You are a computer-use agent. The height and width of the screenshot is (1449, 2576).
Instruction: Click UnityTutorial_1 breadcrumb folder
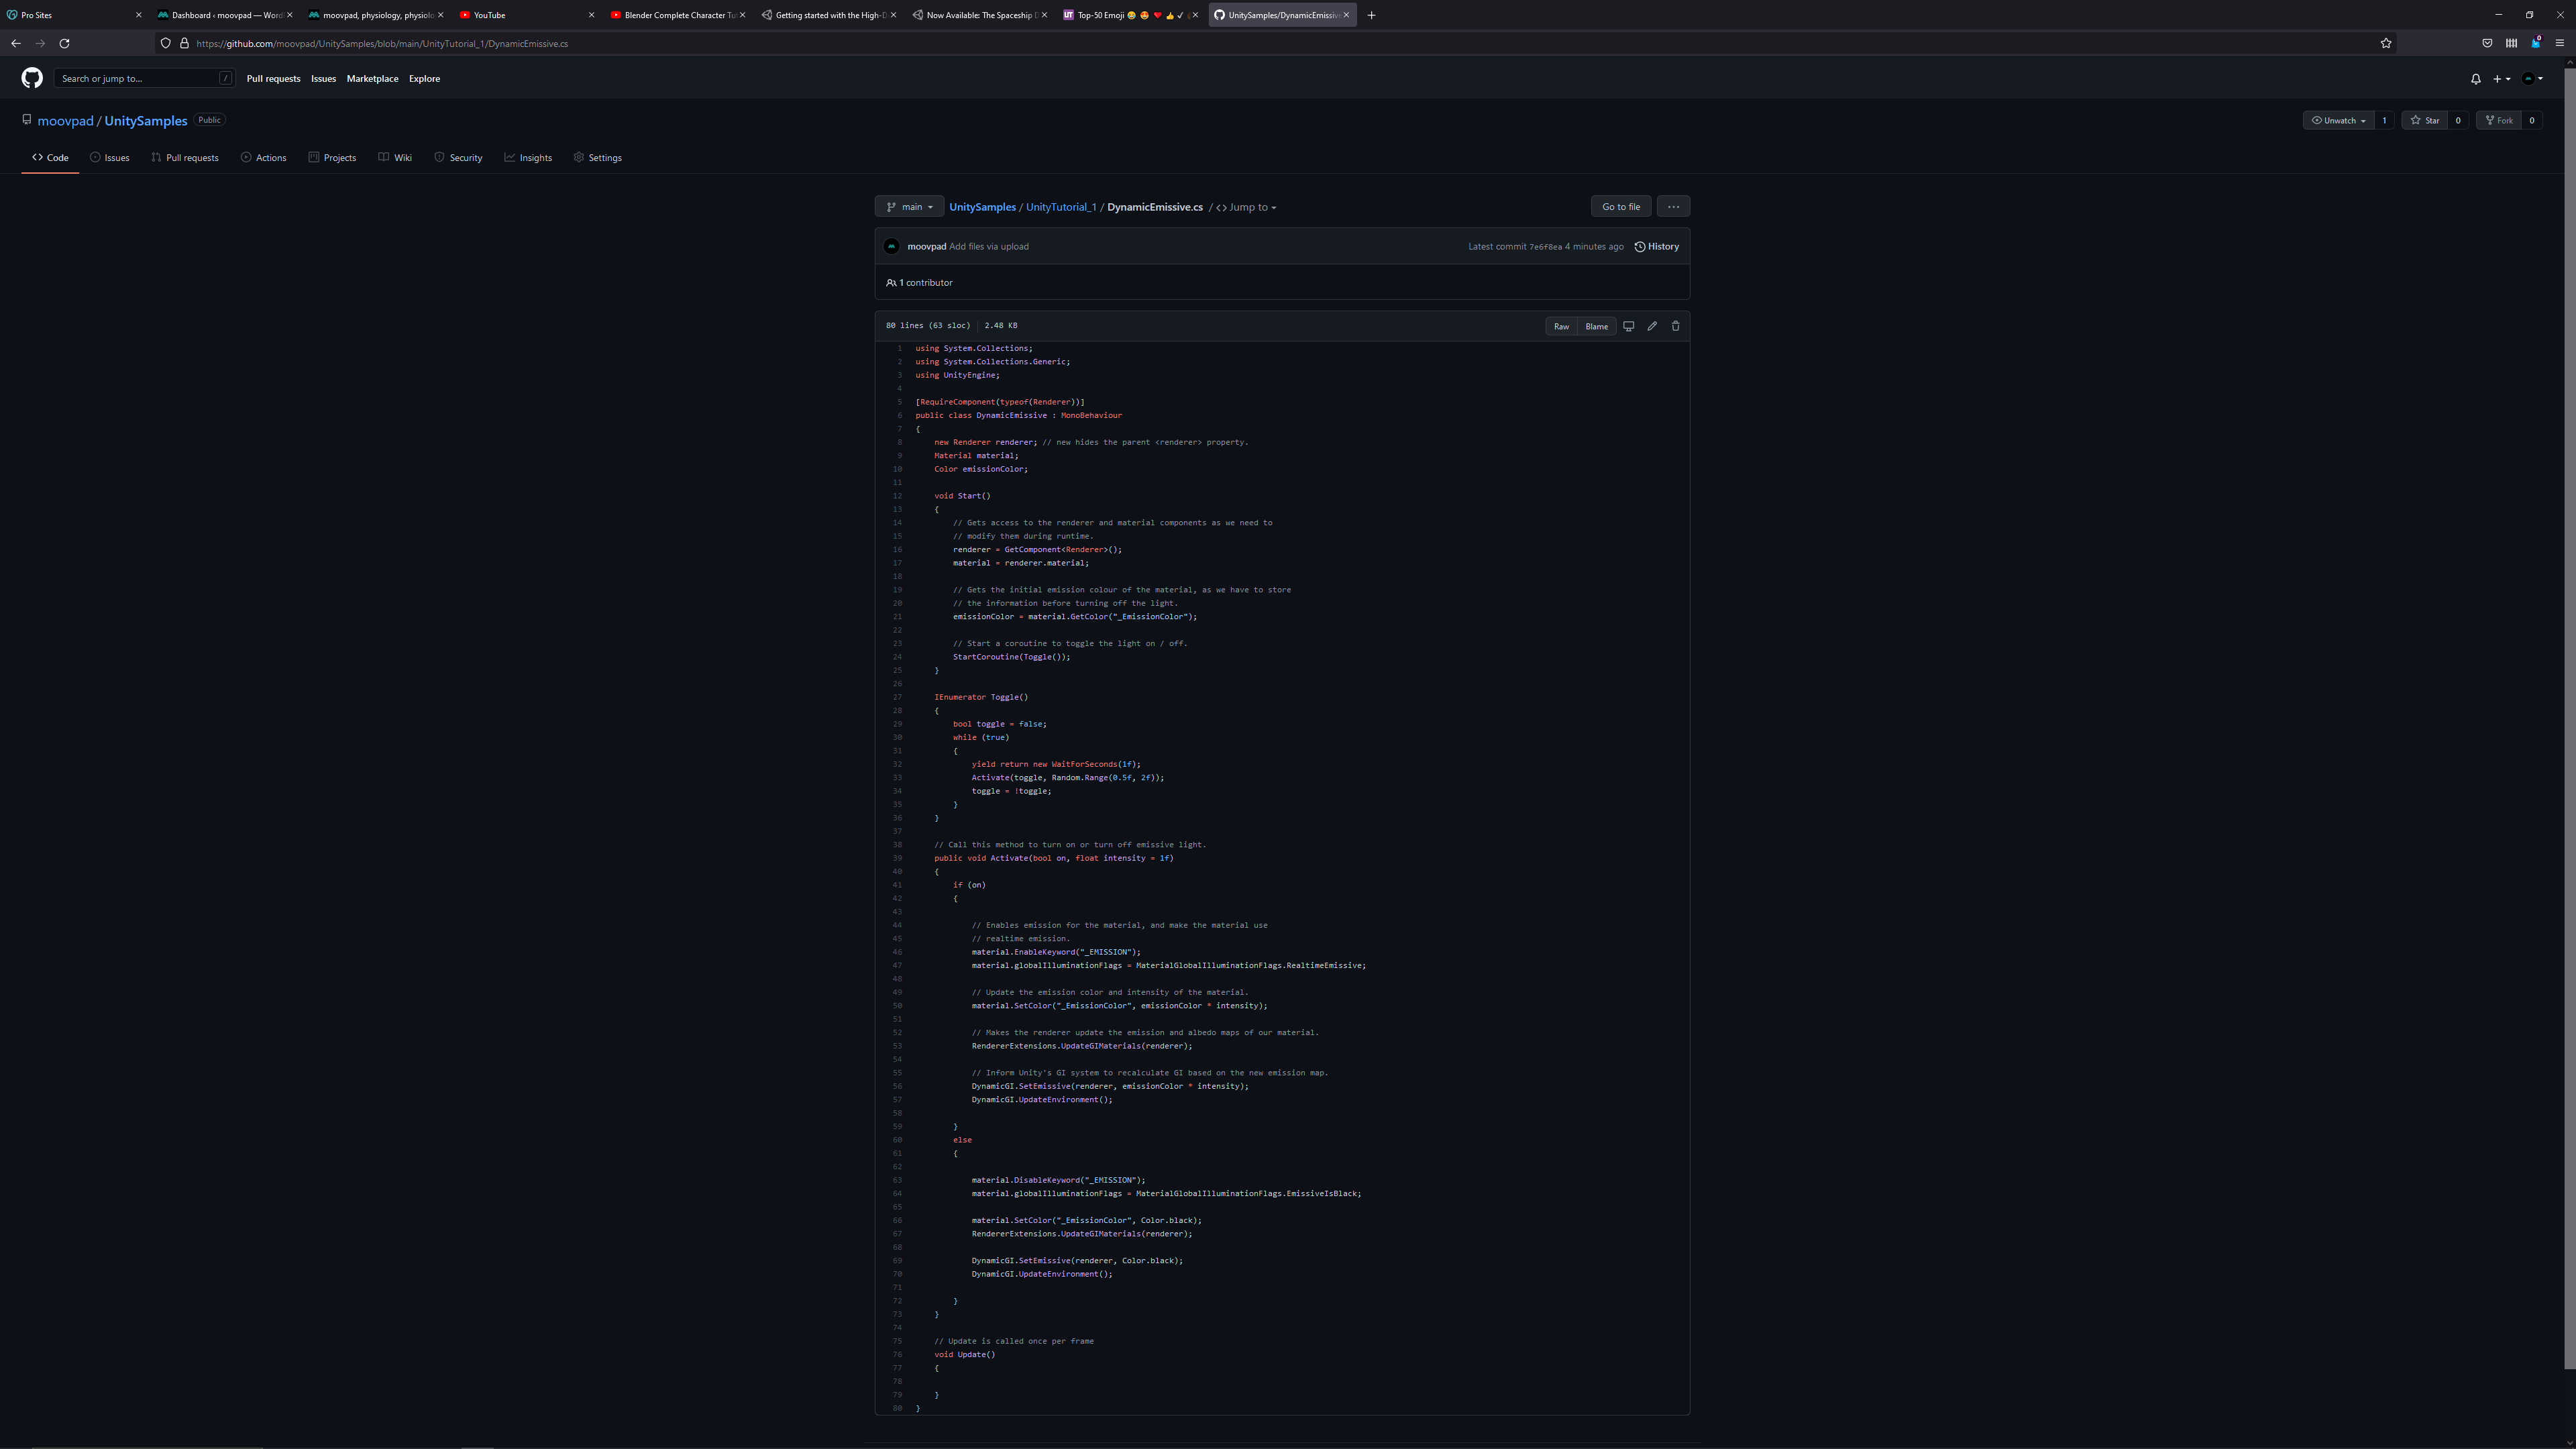point(1061,207)
